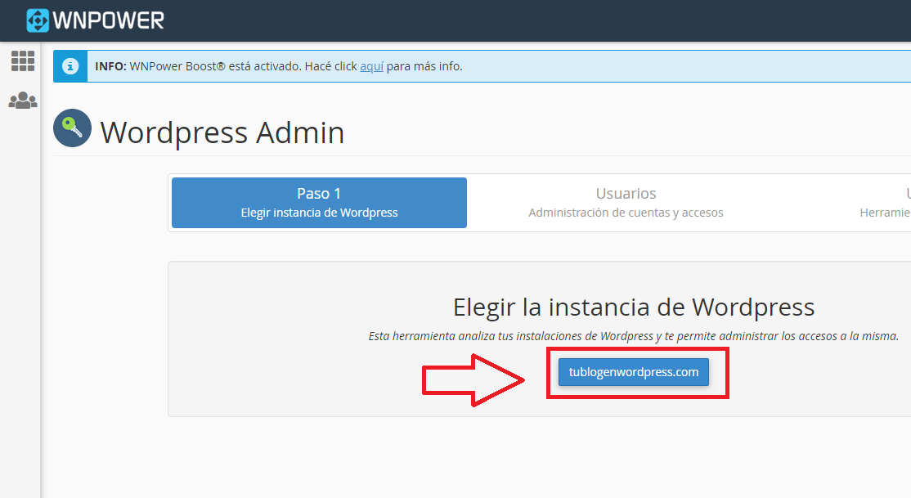Click the blue info icon in banner

click(70, 66)
